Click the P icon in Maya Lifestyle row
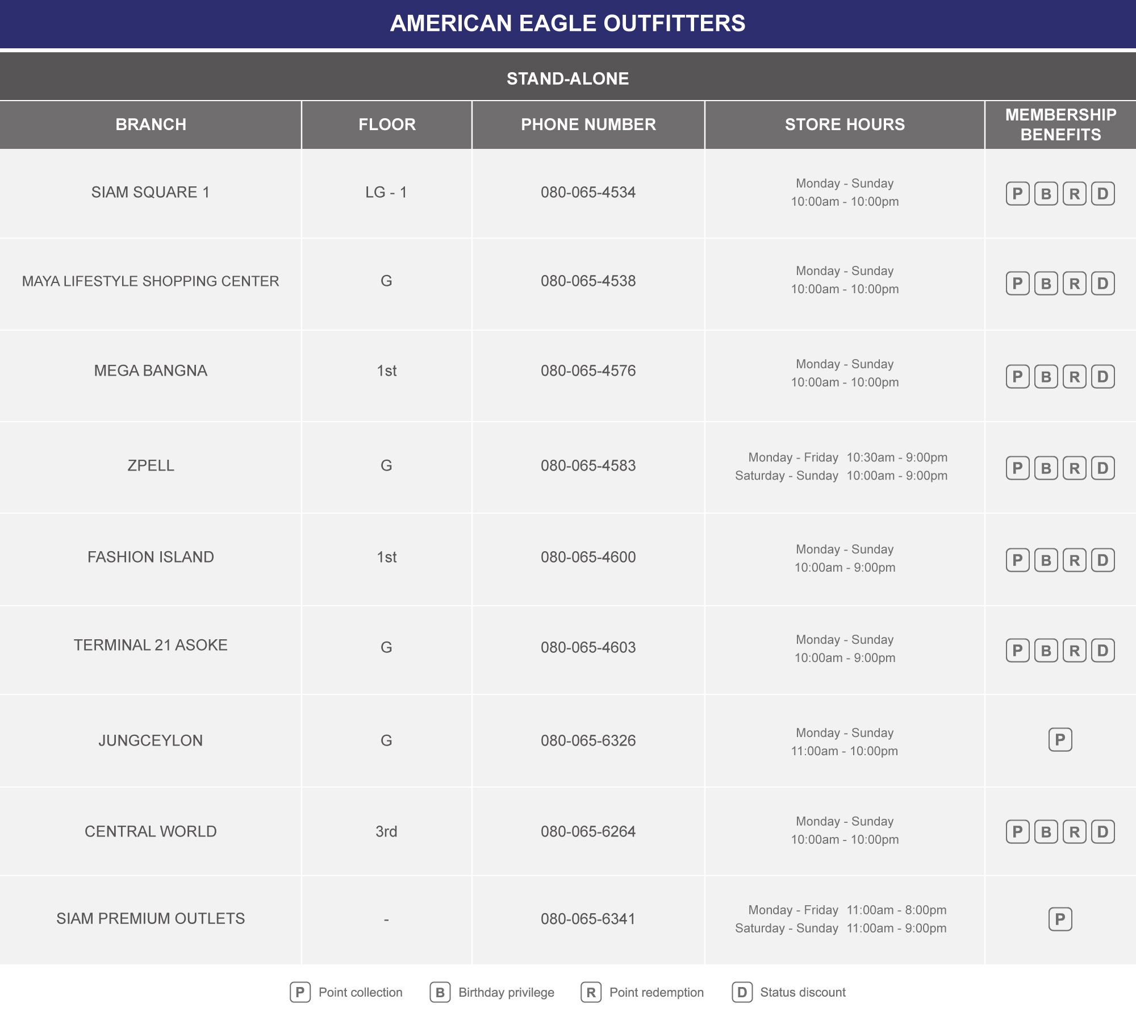The image size is (1136, 1020). tap(1017, 283)
